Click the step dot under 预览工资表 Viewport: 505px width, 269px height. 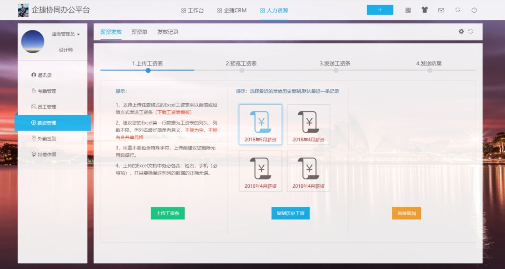coord(242,70)
